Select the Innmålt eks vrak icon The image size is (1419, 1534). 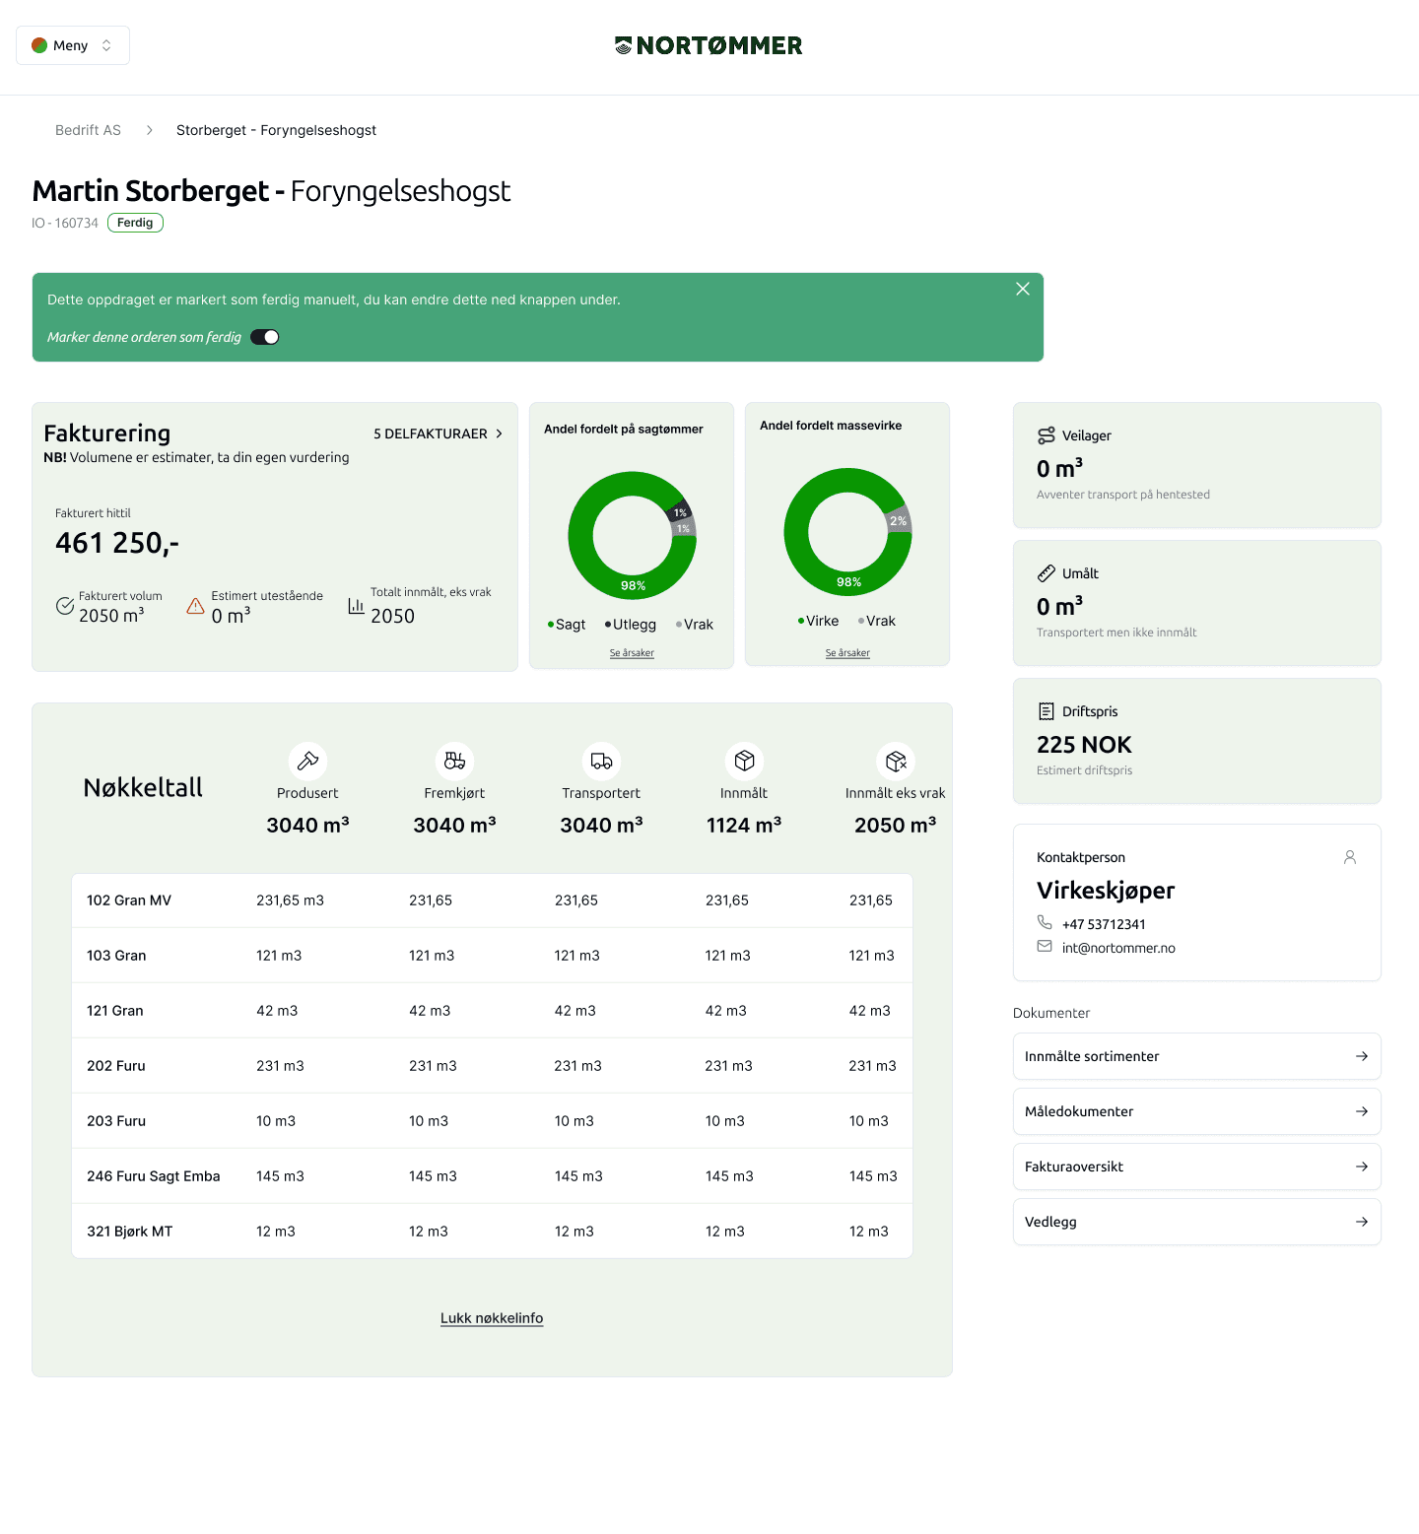pos(895,759)
